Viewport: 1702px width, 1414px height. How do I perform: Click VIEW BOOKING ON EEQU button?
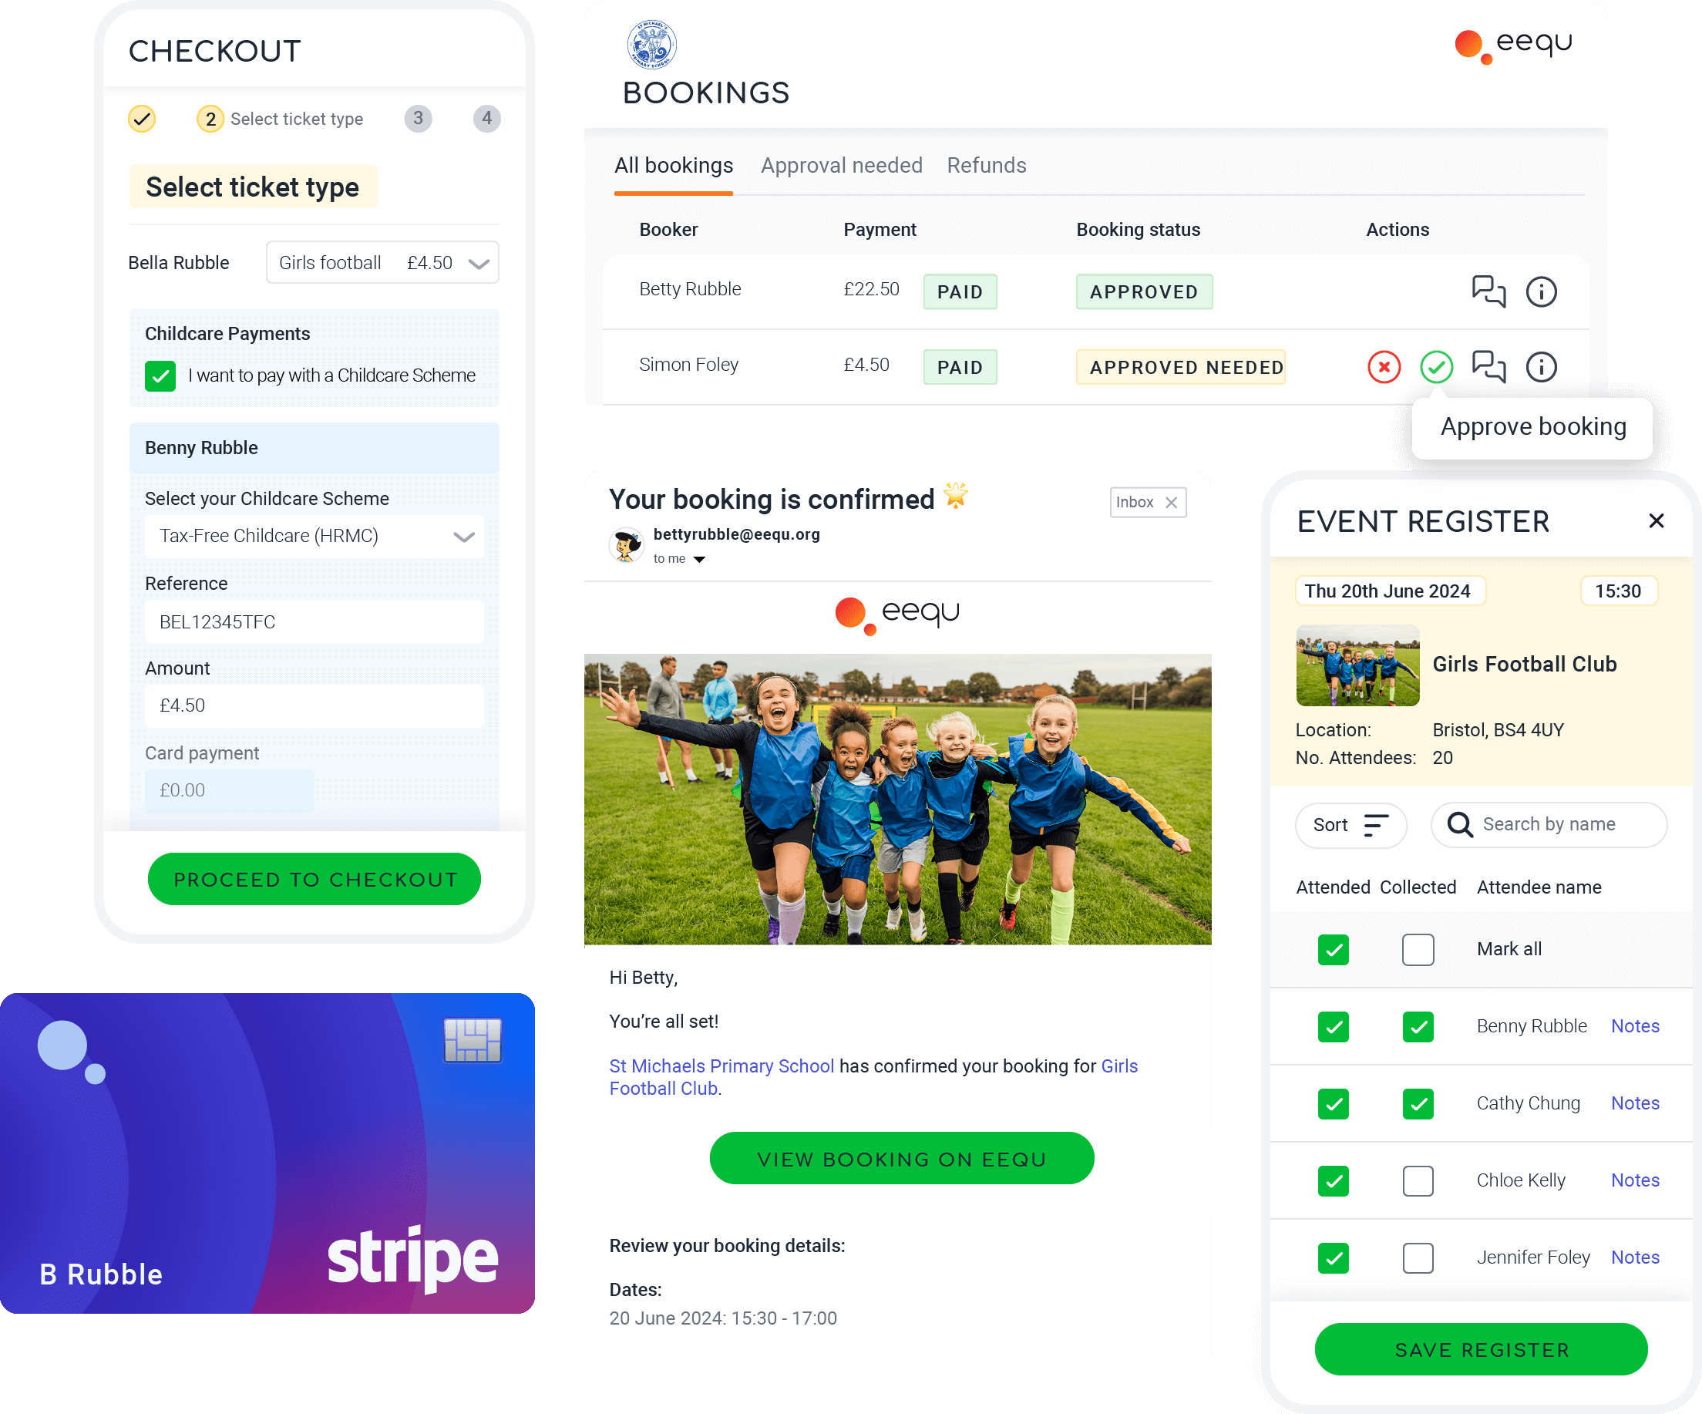[x=902, y=1158]
